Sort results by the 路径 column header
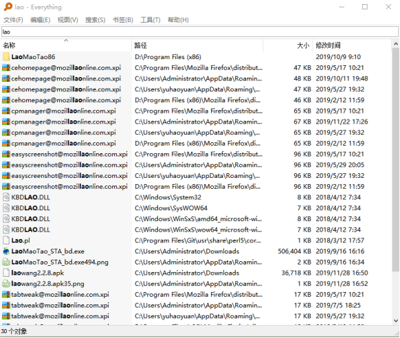This screenshot has height=338, width=400. (197, 45)
